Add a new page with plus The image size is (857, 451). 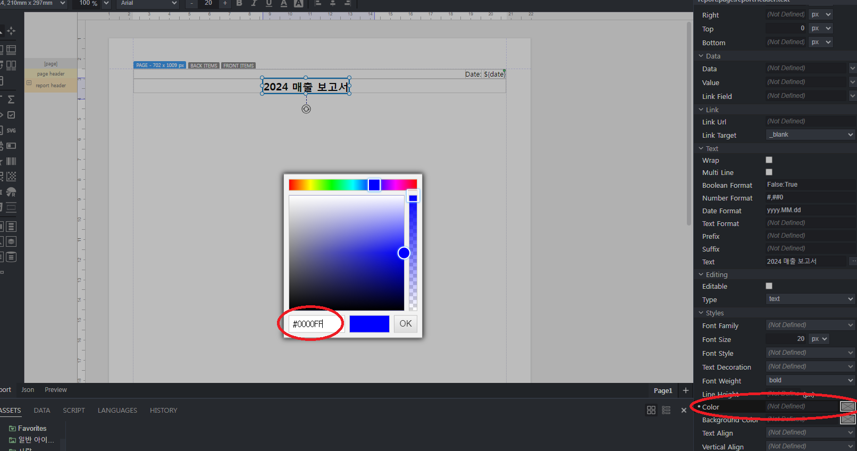pos(686,390)
